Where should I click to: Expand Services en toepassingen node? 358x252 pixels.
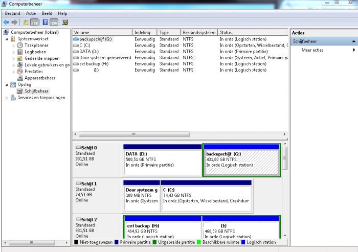[7, 98]
